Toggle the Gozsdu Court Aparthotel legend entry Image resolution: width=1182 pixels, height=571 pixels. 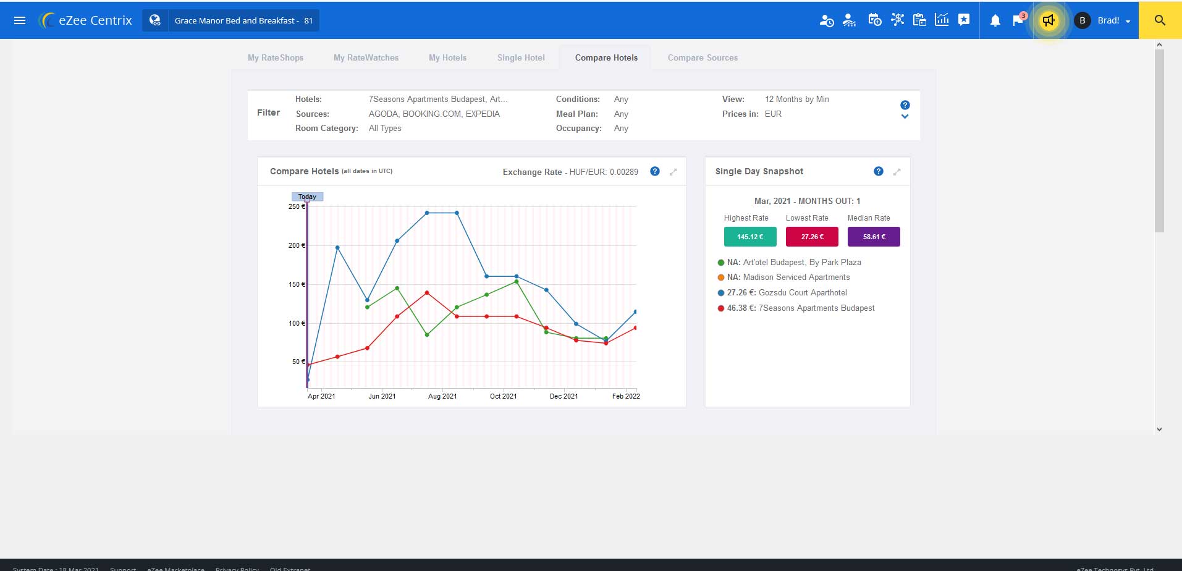coord(782,293)
